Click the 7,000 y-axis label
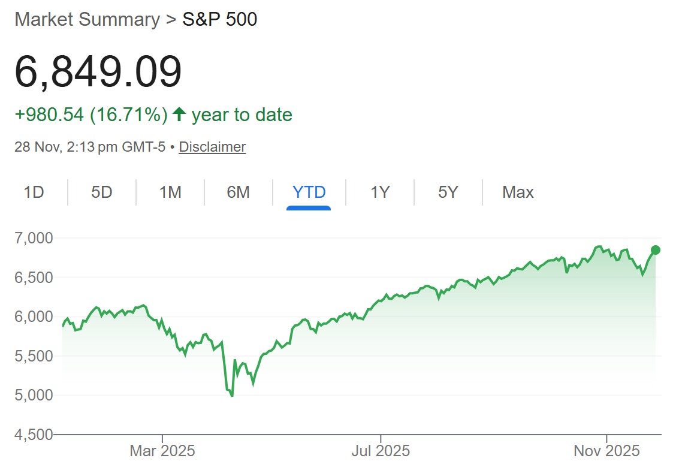679x470 pixels. (x=34, y=238)
